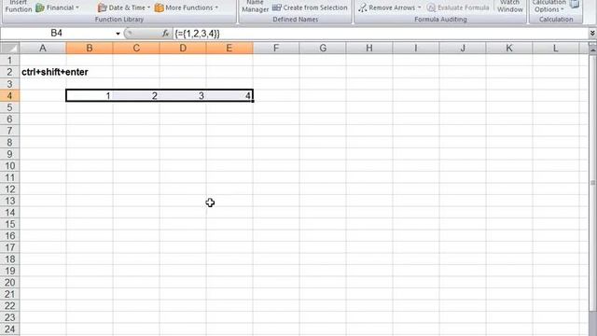Image resolution: width=597 pixels, height=336 pixels.
Task: Select column J header
Action: click(463, 48)
